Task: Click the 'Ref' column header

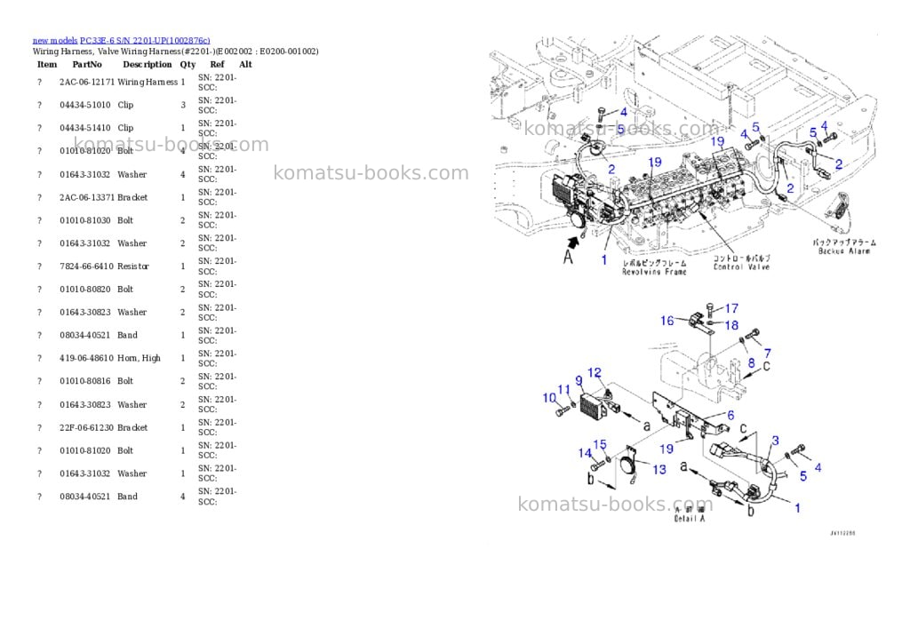Action: click(217, 64)
